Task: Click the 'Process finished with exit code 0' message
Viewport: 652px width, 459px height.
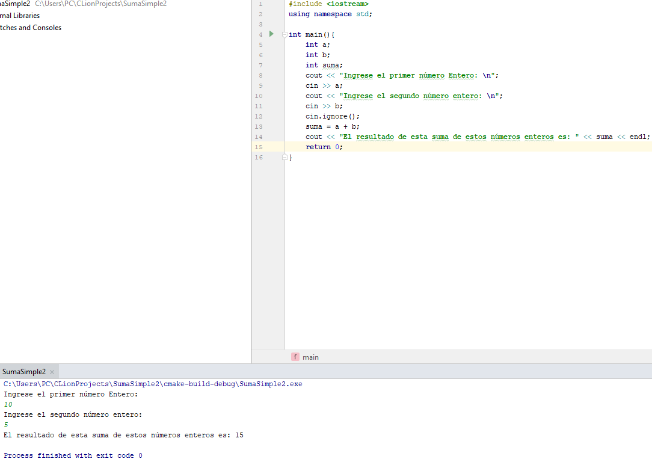Action: pos(72,455)
